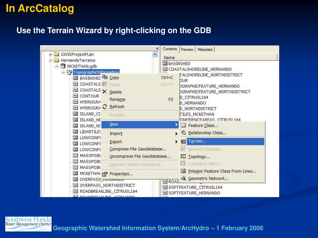
Task: Click the OVERPASS_NORTHDISTRICT icon in tree
Action: tap(75, 185)
